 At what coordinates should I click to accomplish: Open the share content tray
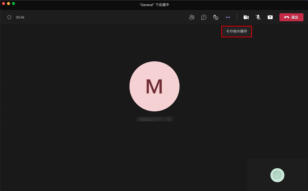[x=270, y=17]
